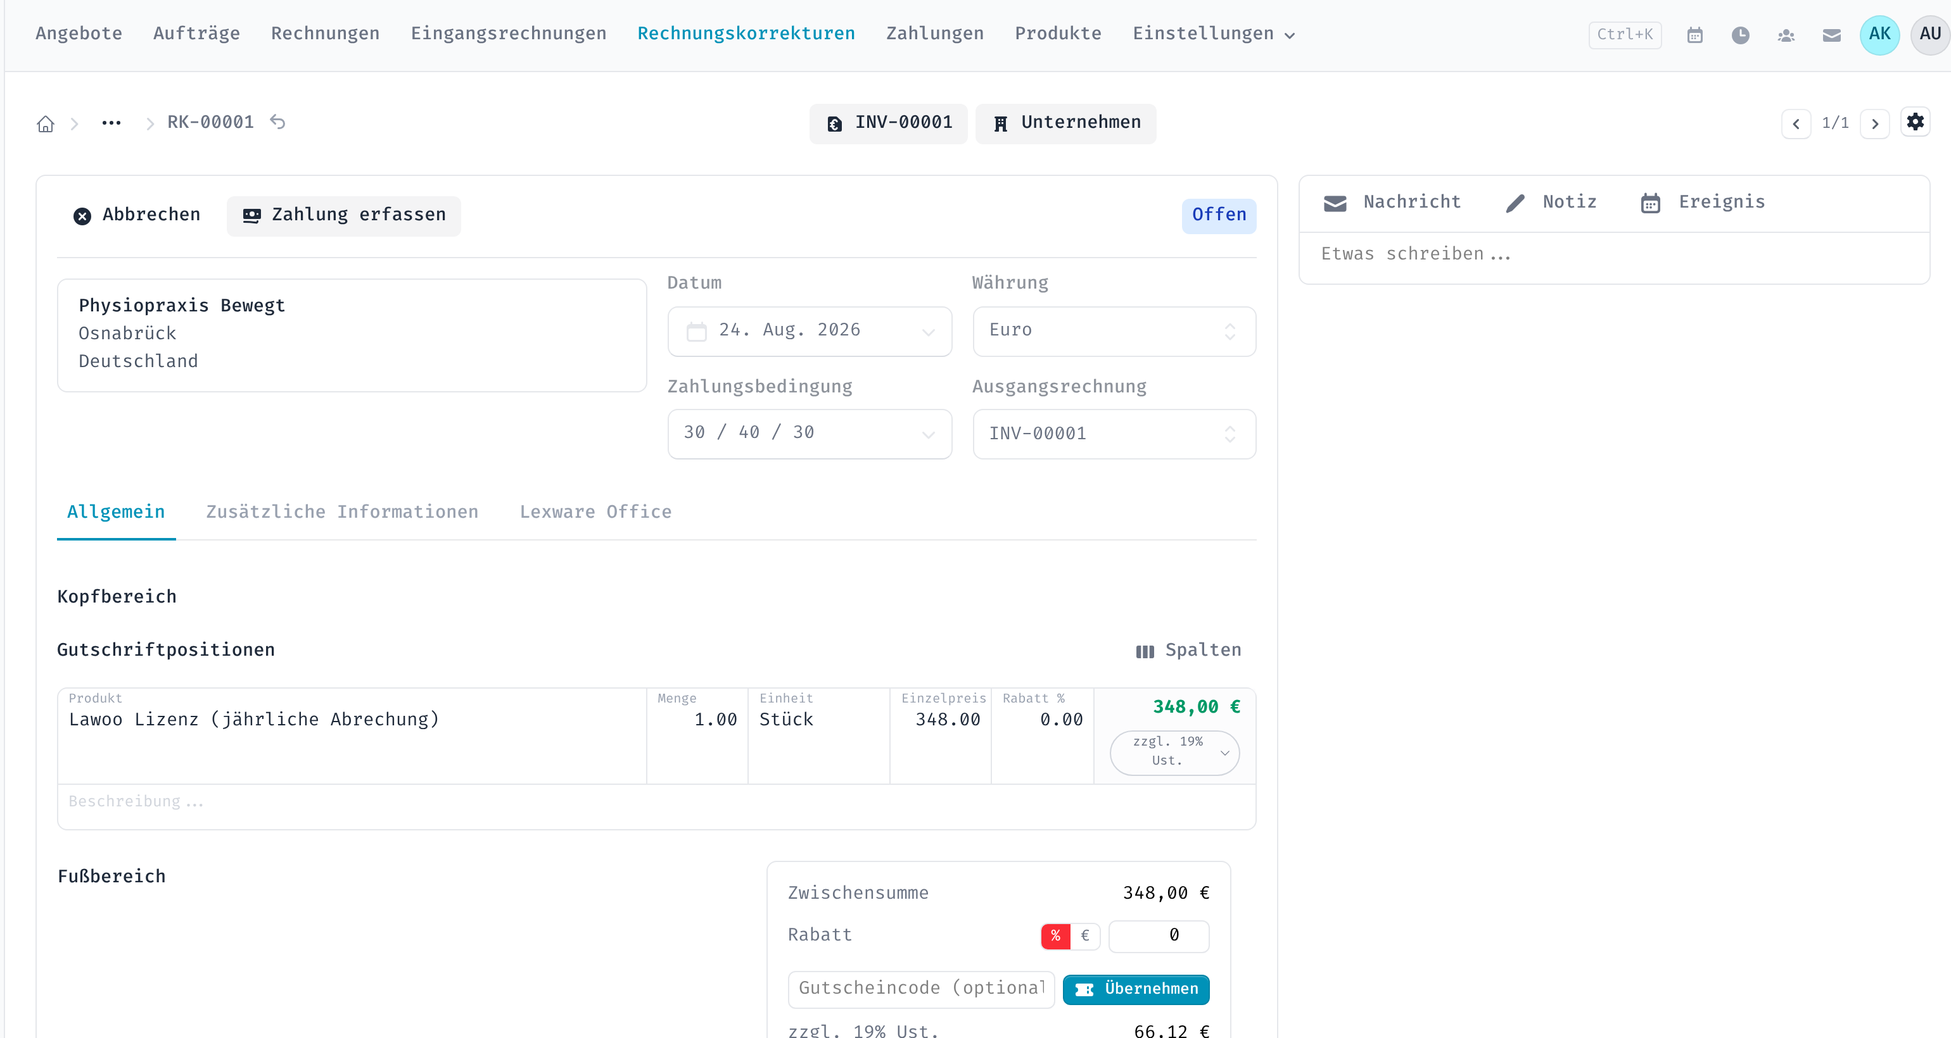Open the mail envelope icon in top bar

[x=1831, y=35]
